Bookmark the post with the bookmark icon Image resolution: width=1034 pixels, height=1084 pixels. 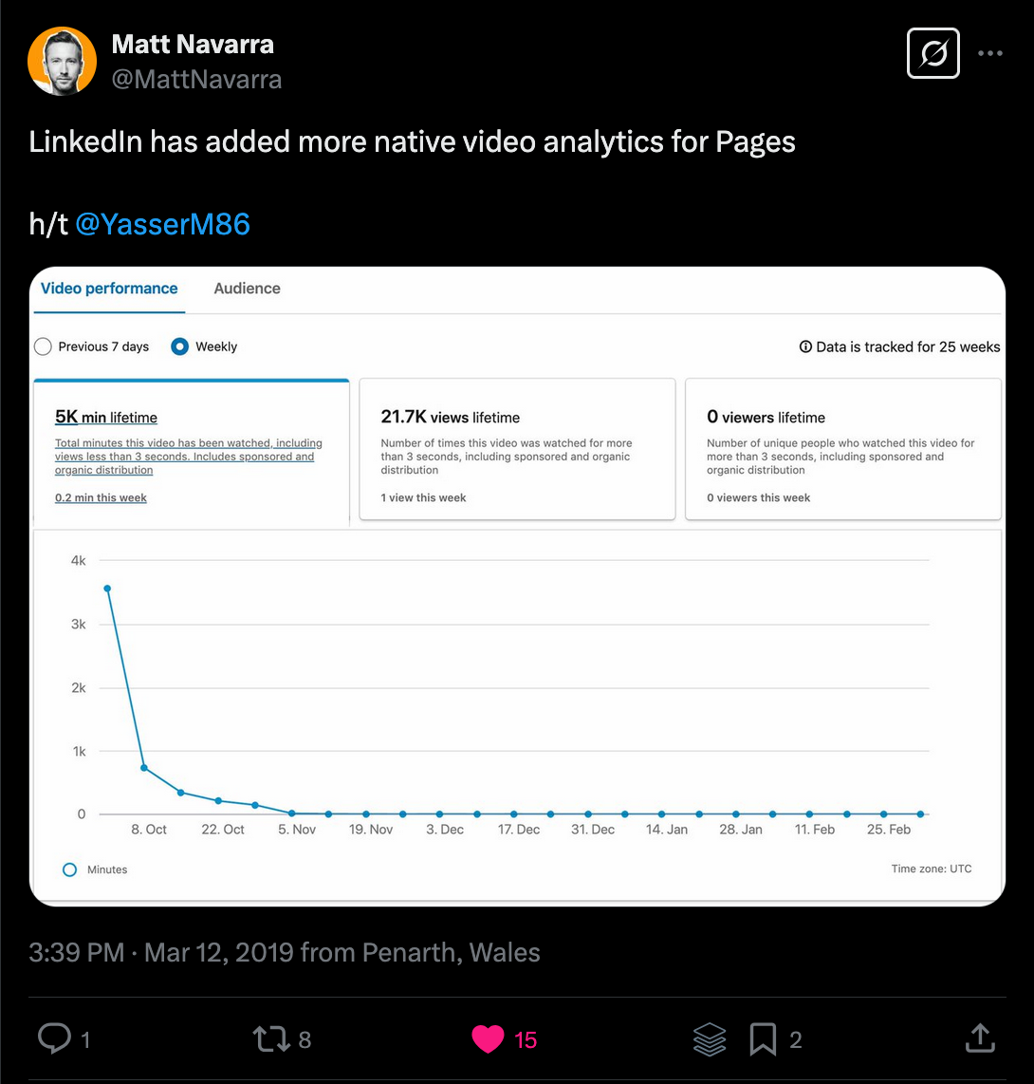click(x=763, y=1039)
